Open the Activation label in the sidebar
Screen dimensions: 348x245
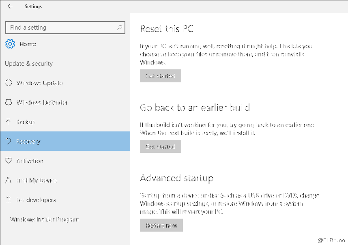(30, 161)
